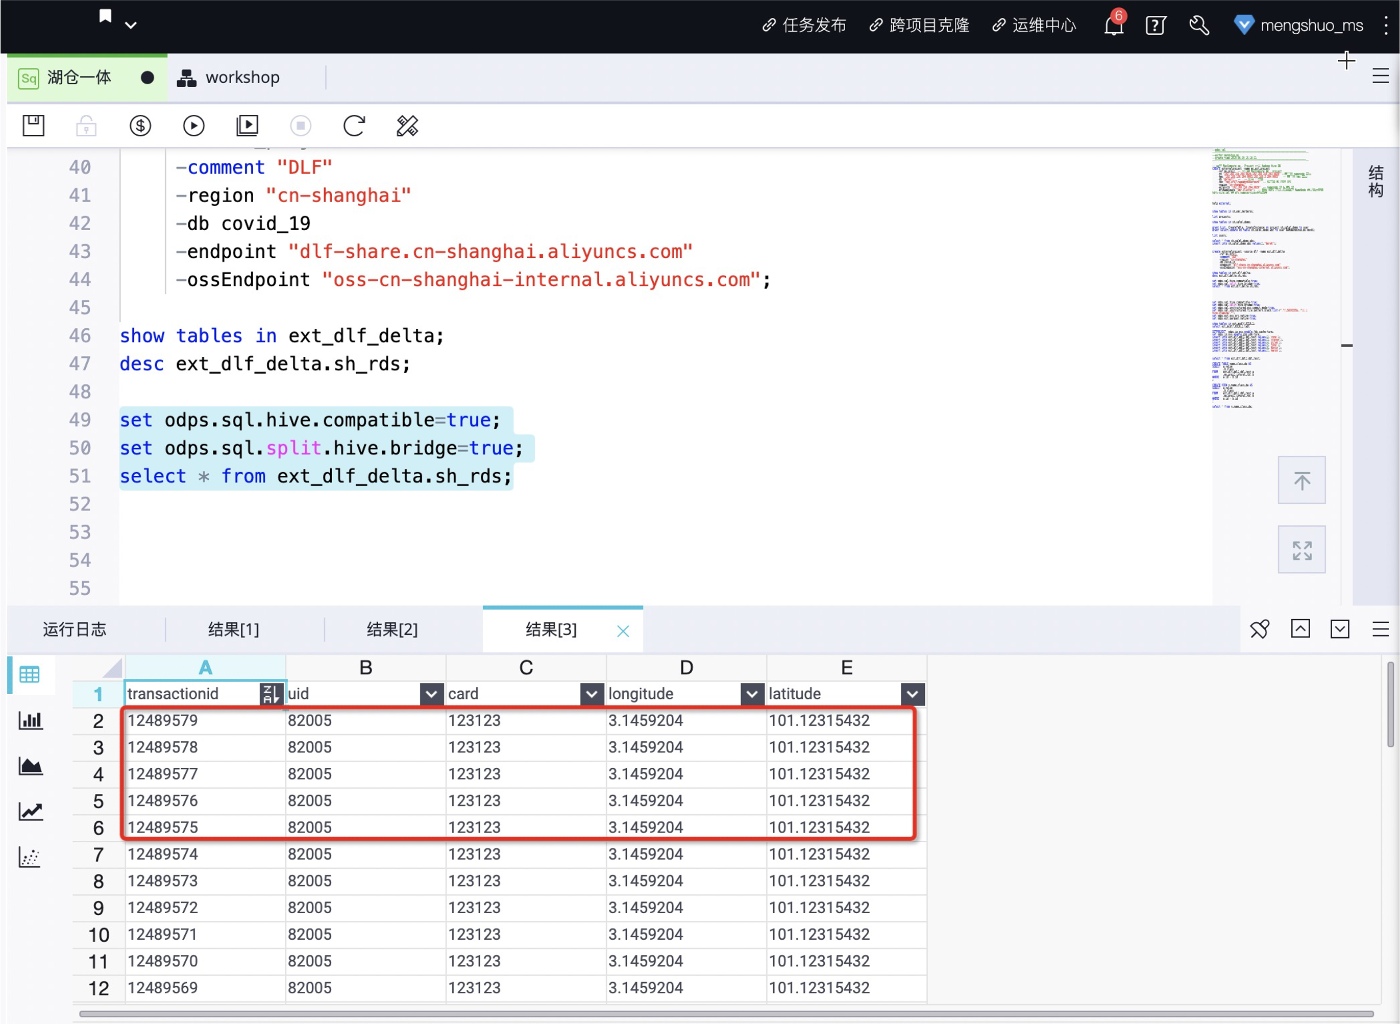Select the bar chart view icon
Image resolution: width=1400 pixels, height=1024 pixels.
[x=30, y=720]
